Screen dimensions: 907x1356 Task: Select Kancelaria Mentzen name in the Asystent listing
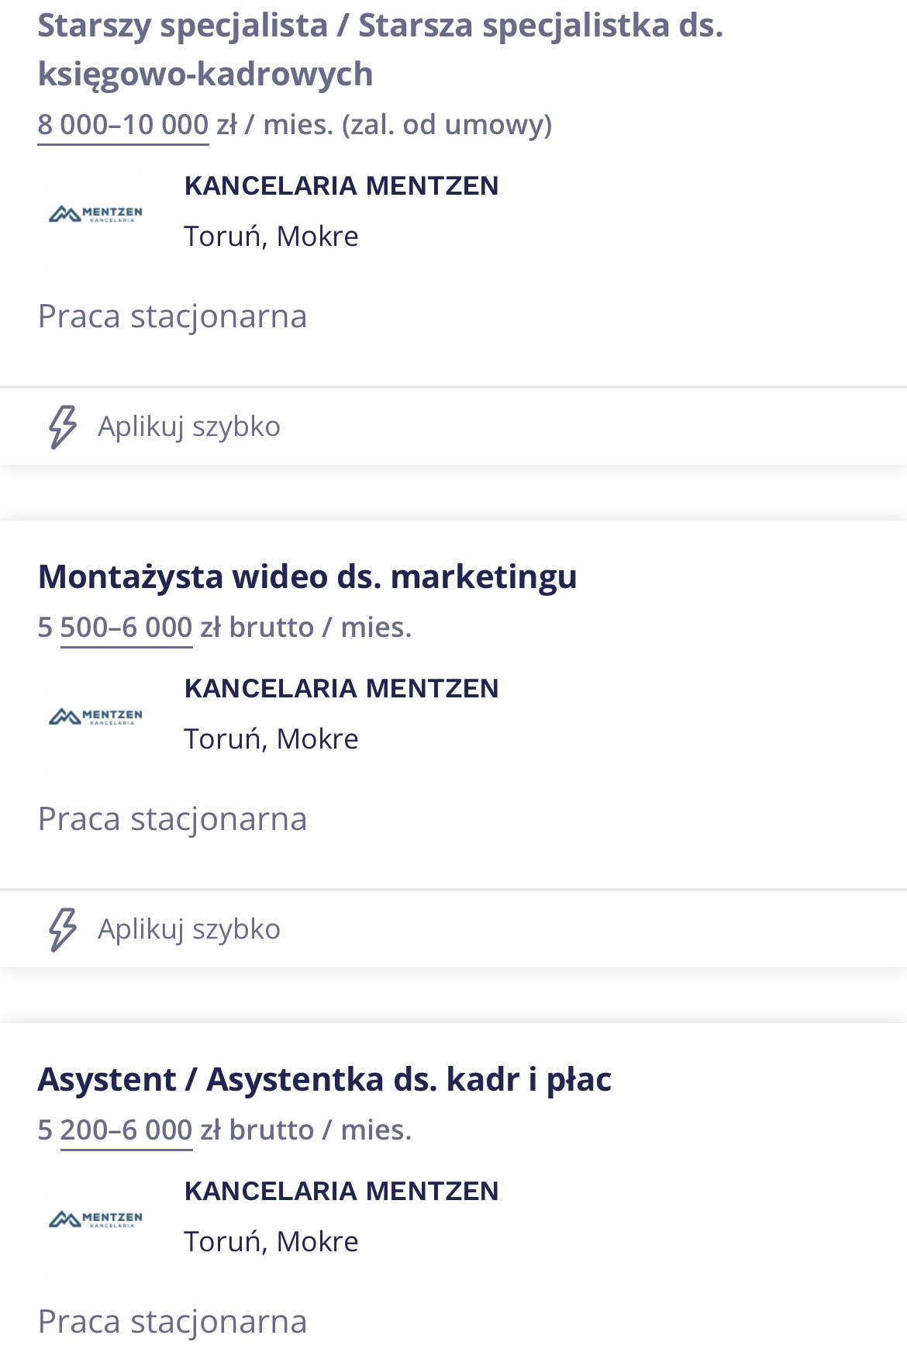341,1192
